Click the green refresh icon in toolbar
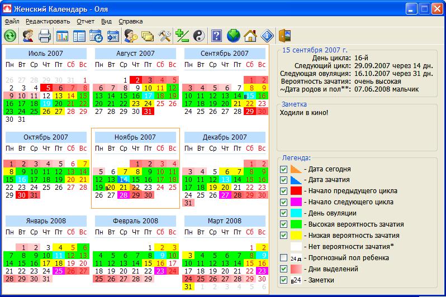Image resolution: width=446 pixels, height=297 pixels. click(10, 36)
